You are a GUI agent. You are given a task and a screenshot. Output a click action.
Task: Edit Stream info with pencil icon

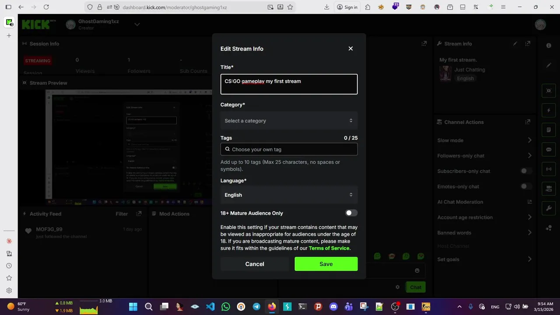coord(515,44)
